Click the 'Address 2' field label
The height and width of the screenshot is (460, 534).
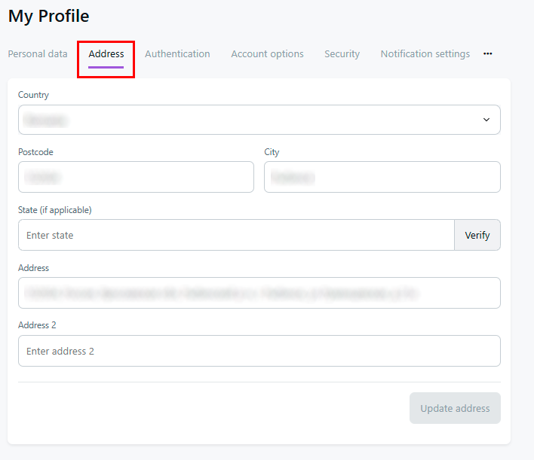point(37,325)
